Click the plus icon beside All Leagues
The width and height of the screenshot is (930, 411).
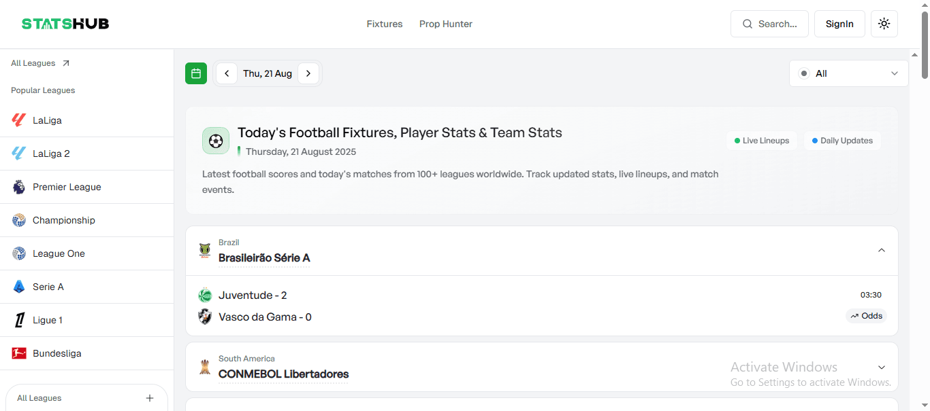[150, 398]
